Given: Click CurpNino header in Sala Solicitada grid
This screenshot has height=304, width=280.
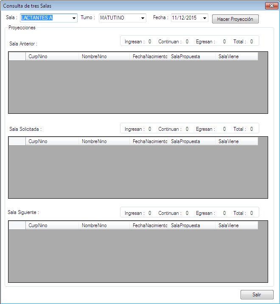Looking at the screenshot, I should (x=52, y=141).
